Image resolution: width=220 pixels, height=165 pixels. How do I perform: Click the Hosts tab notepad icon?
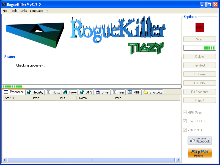[49, 92]
